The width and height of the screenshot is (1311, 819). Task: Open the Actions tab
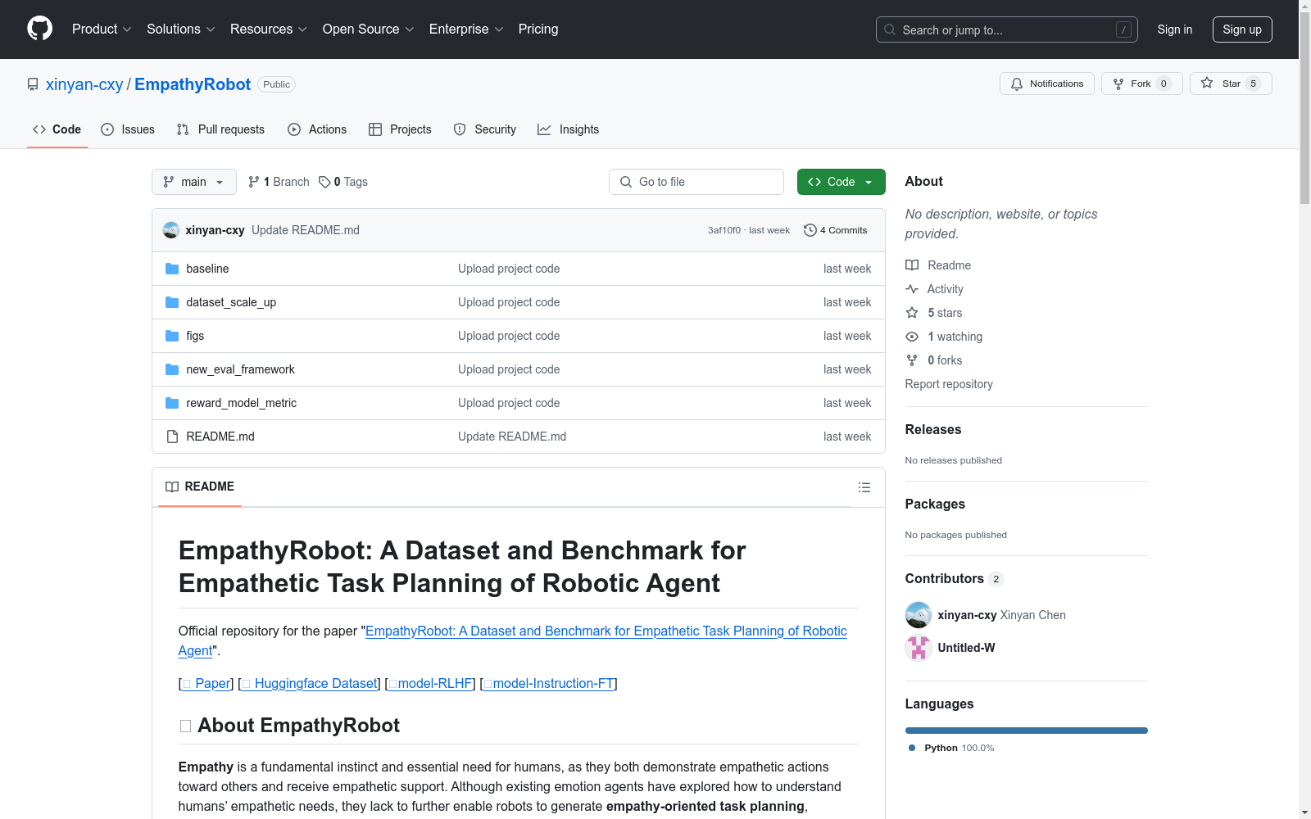317,129
